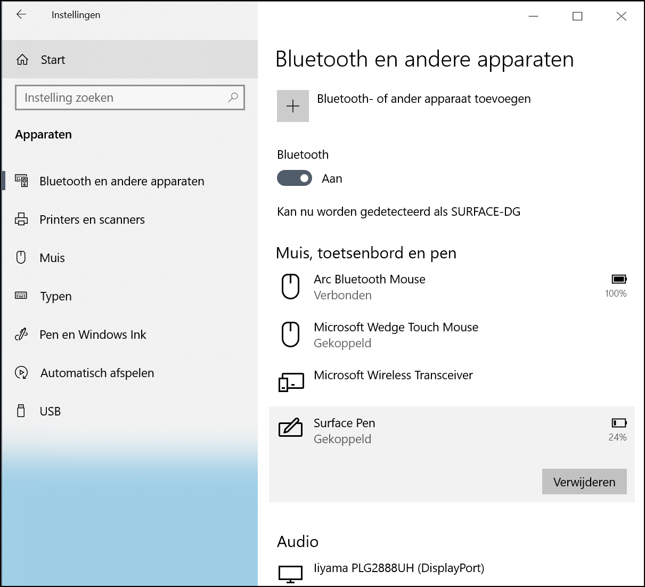Image resolution: width=645 pixels, height=587 pixels.
Task: Click the Bluetooth devices sidebar icon
Action: pyautogui.click(x=21, y=181)
